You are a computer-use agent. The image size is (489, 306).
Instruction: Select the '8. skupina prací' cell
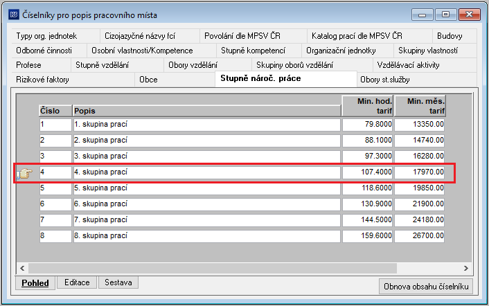[x=207, y=235]
